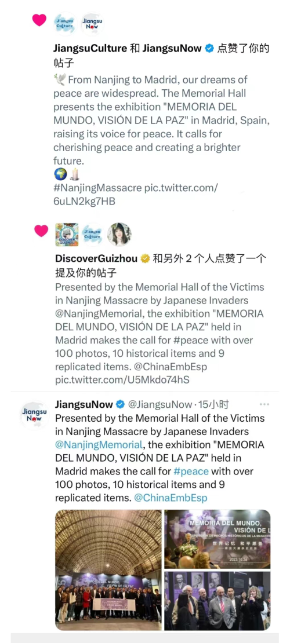Open DiscoverGuizhou avatar icon
Image resolution: width=290 pixels, height=643 pixels.
pos(67,235)
